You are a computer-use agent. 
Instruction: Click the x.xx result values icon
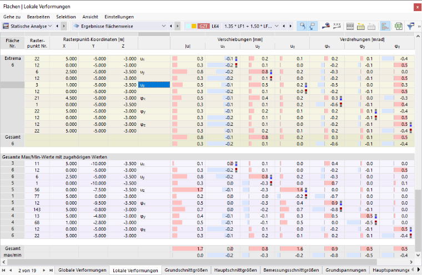pos(336,26)
